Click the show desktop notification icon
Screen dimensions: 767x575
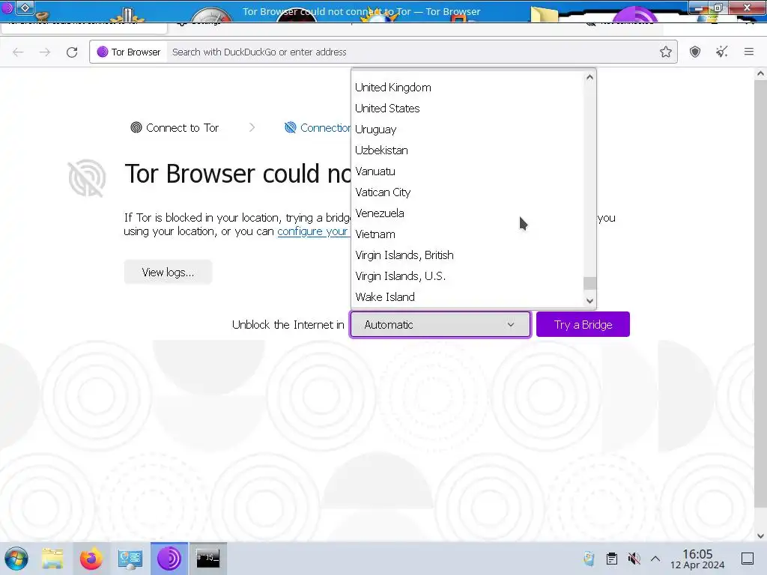[x=748, y=559]
